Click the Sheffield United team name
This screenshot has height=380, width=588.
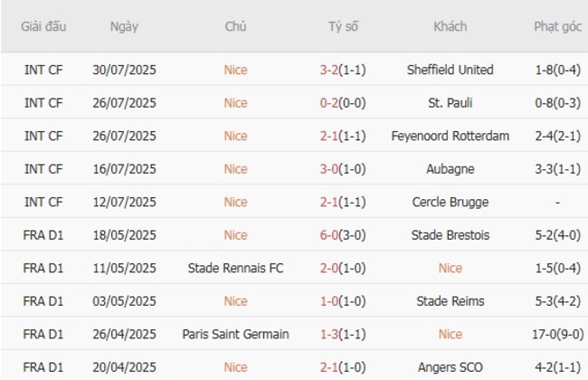tap(450, 70)
